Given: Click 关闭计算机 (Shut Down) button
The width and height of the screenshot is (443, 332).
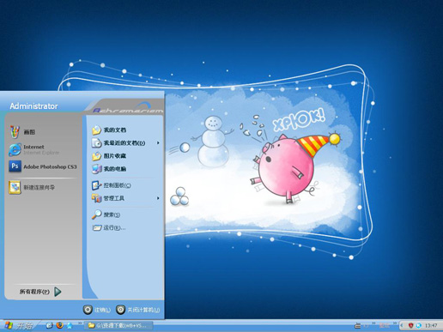Looking at the screenshot, I should pyautogui.click(x=138, y=310).
